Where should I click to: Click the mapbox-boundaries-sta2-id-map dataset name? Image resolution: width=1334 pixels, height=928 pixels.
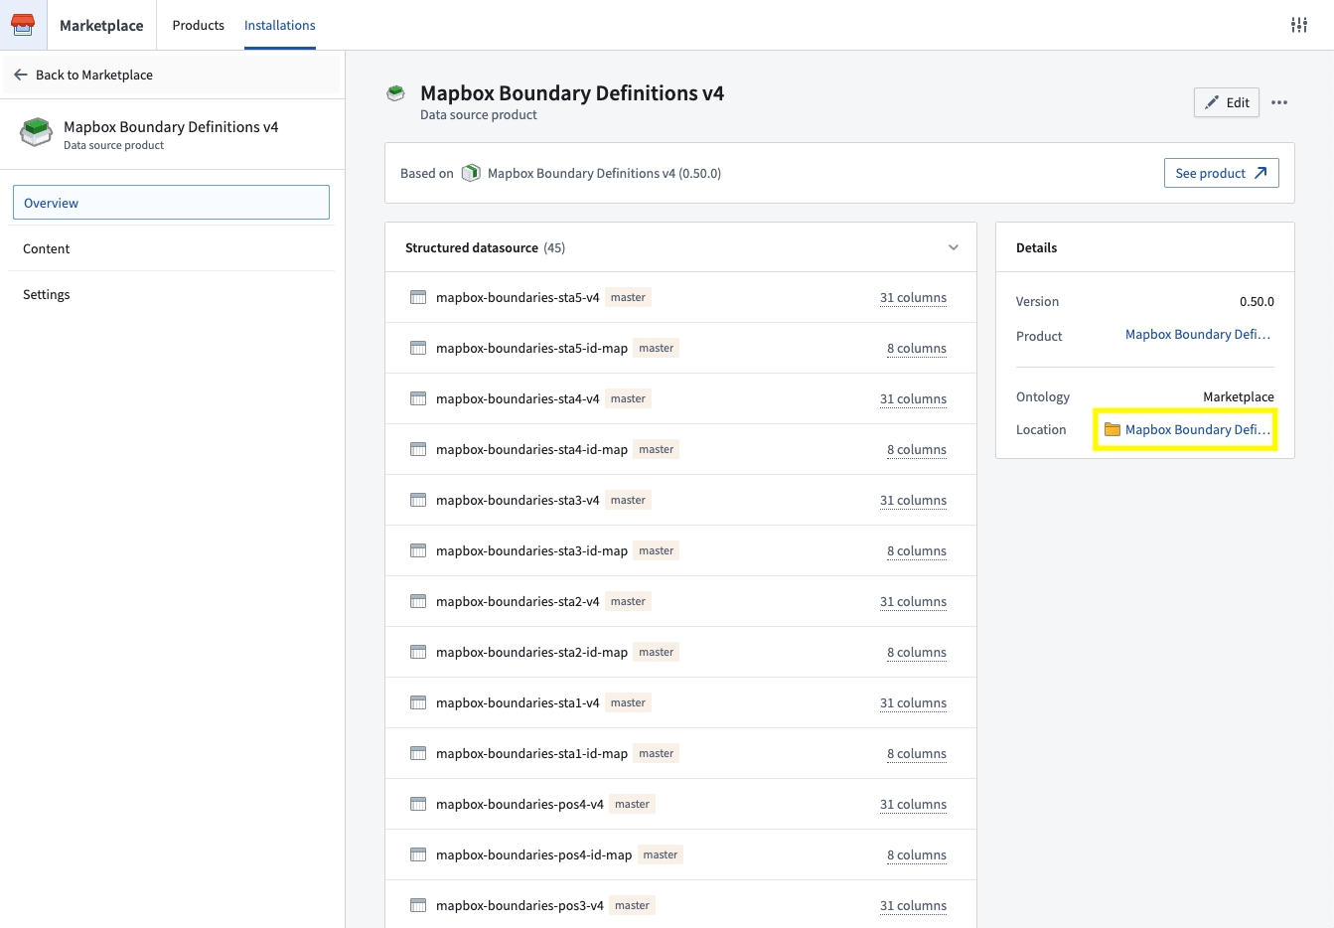531,652
